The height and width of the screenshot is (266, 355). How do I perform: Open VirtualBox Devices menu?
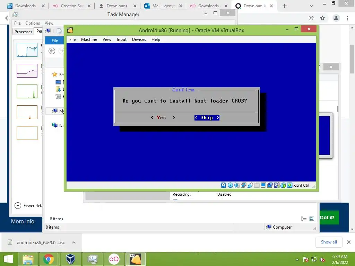[x=139, y=39]
